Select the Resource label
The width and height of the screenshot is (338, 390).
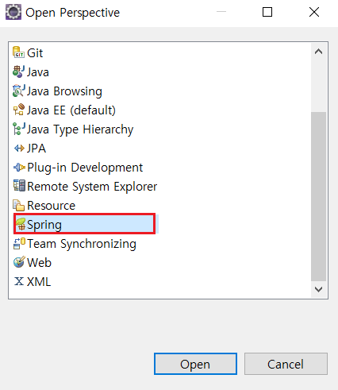point(52,206)
